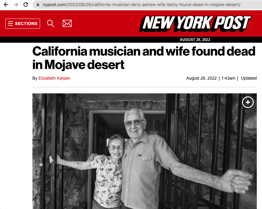Screen dimensions: 262x209
Task: Open the Sections menu
Action: point(23,23)
